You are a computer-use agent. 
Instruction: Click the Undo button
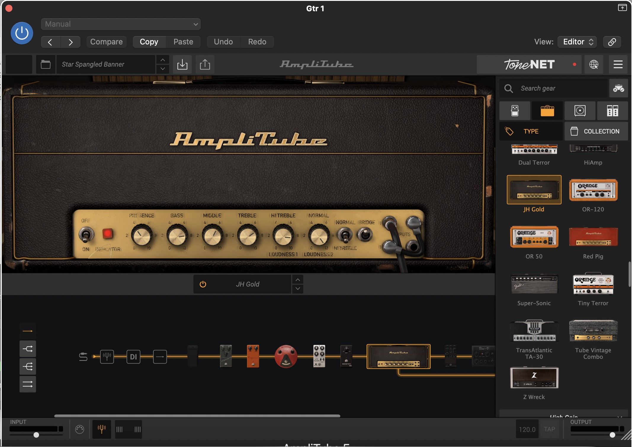[223, 42]
